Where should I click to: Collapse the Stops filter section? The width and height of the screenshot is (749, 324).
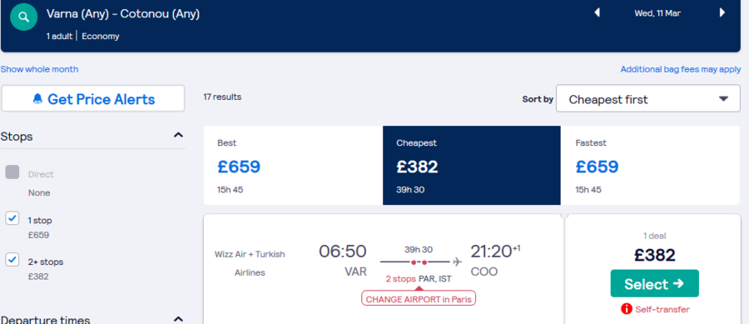click(178, 135)
